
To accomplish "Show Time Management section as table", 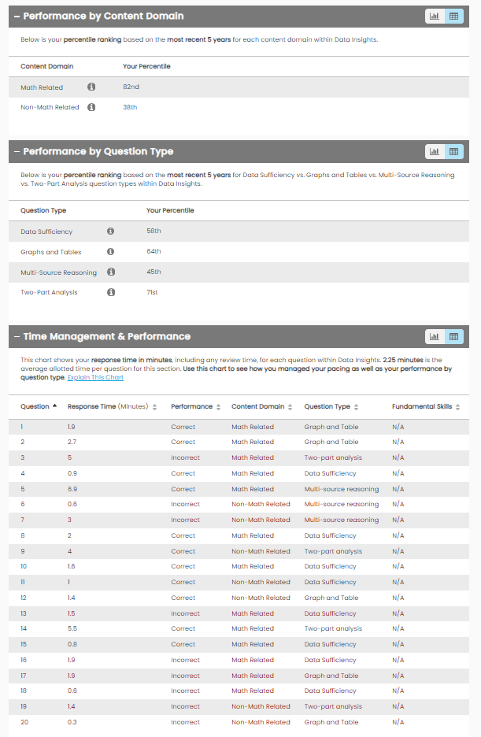I will pos(454,336).
